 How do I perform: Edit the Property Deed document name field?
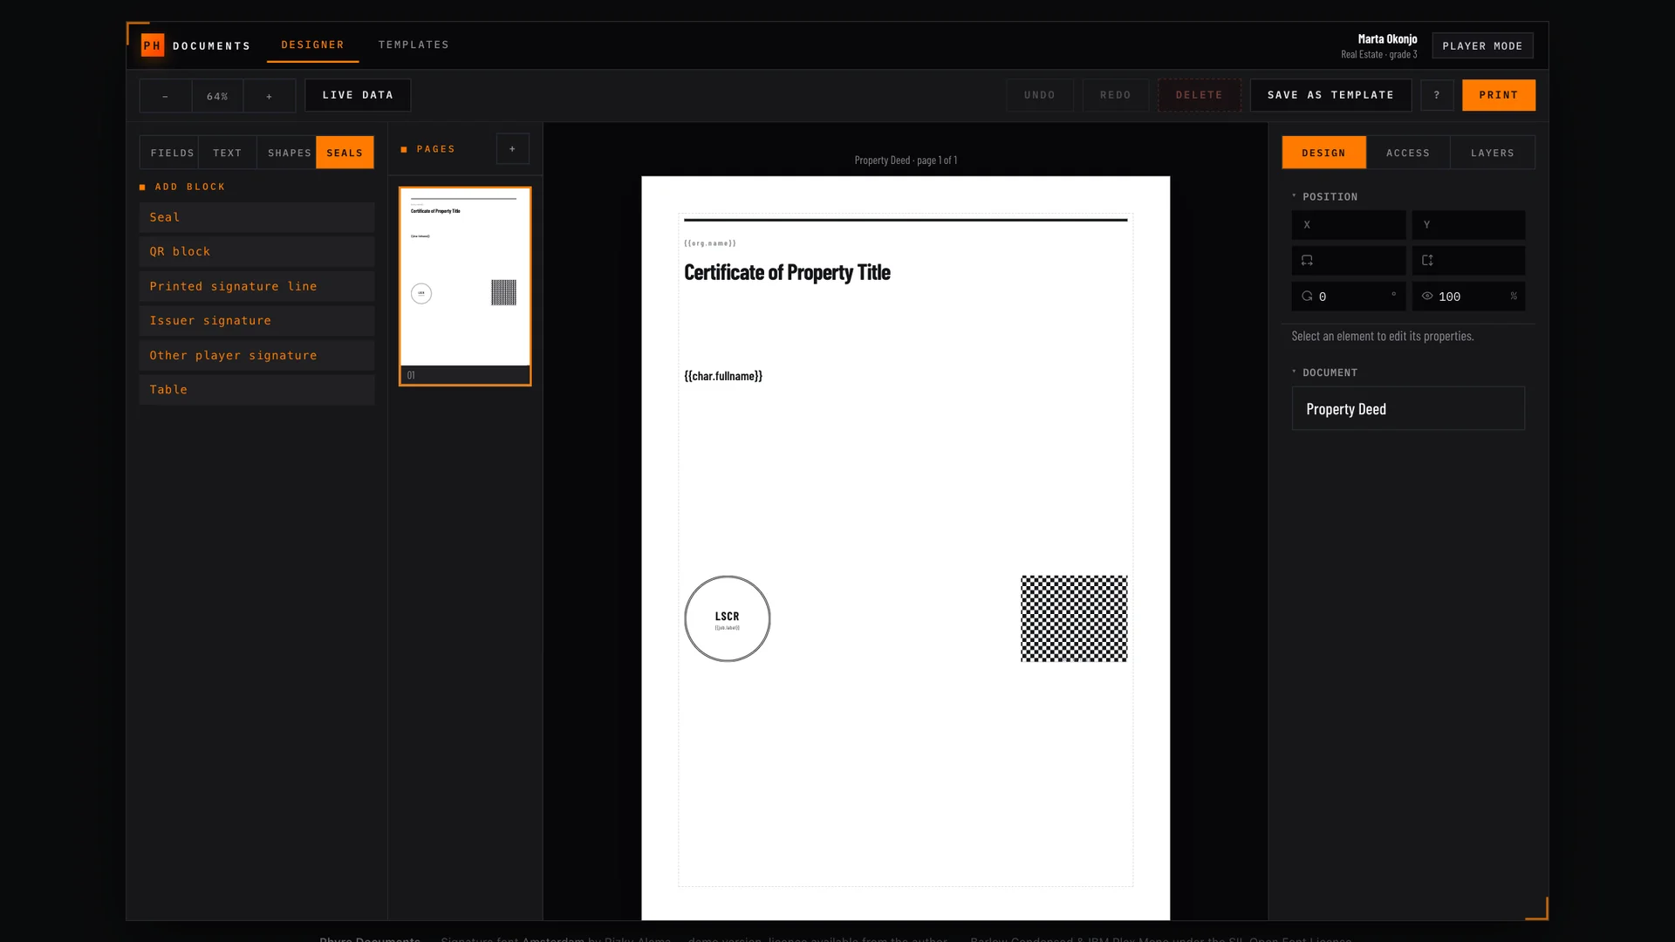[1408, 409]
